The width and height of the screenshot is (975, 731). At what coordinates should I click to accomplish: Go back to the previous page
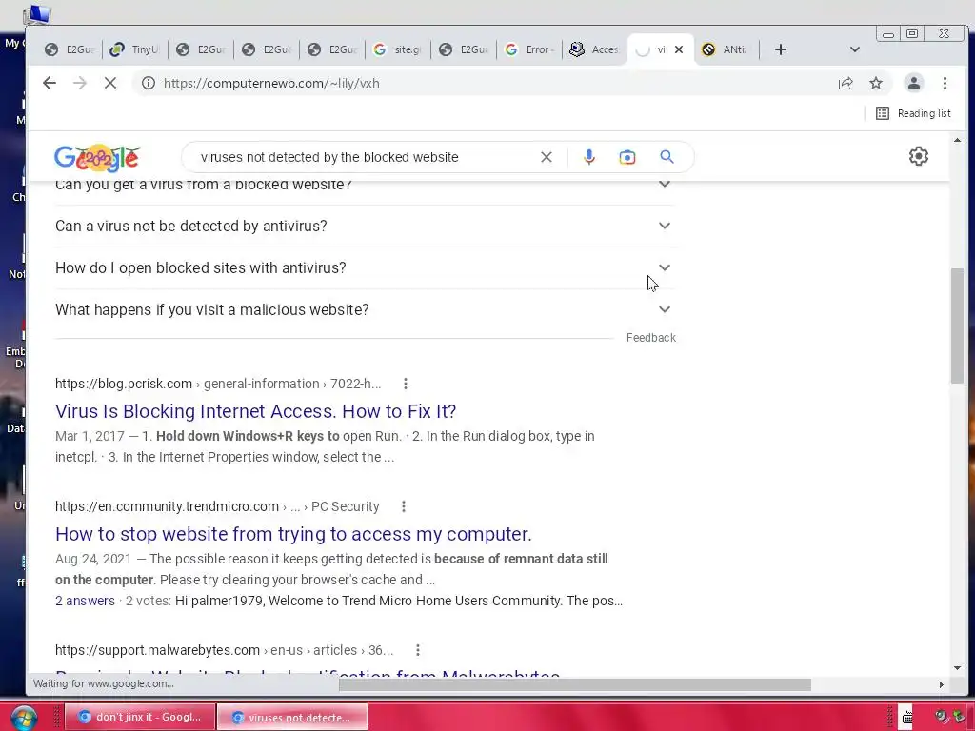click(50, 84)
